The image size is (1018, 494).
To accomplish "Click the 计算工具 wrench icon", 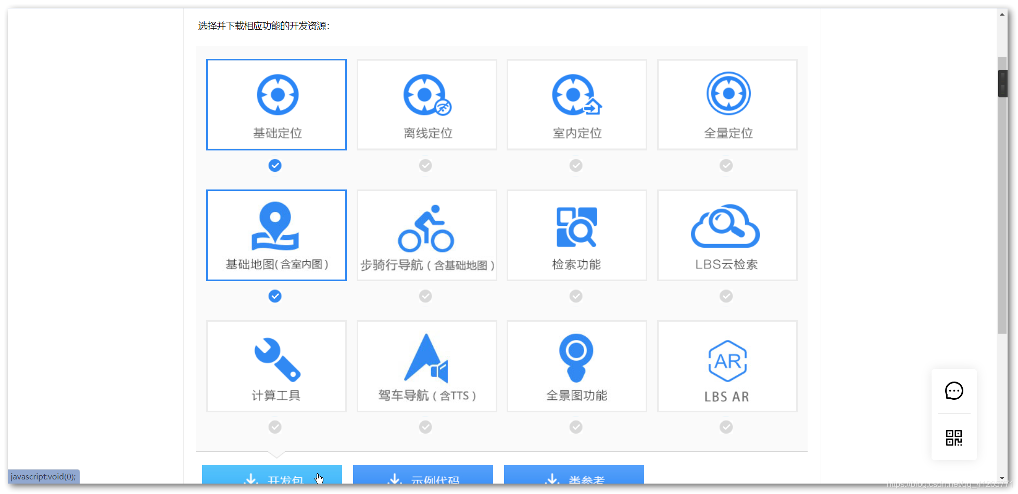I will click(278, 360).
